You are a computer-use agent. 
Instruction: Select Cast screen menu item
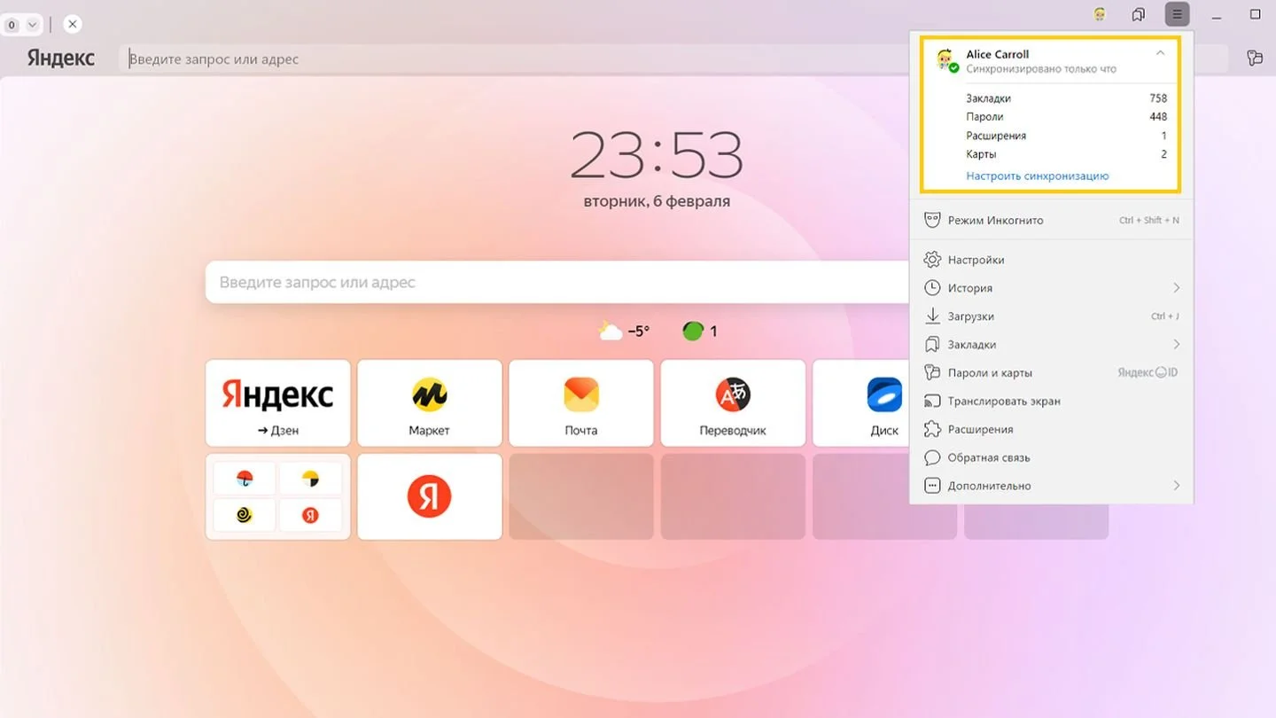[1052, 402]
